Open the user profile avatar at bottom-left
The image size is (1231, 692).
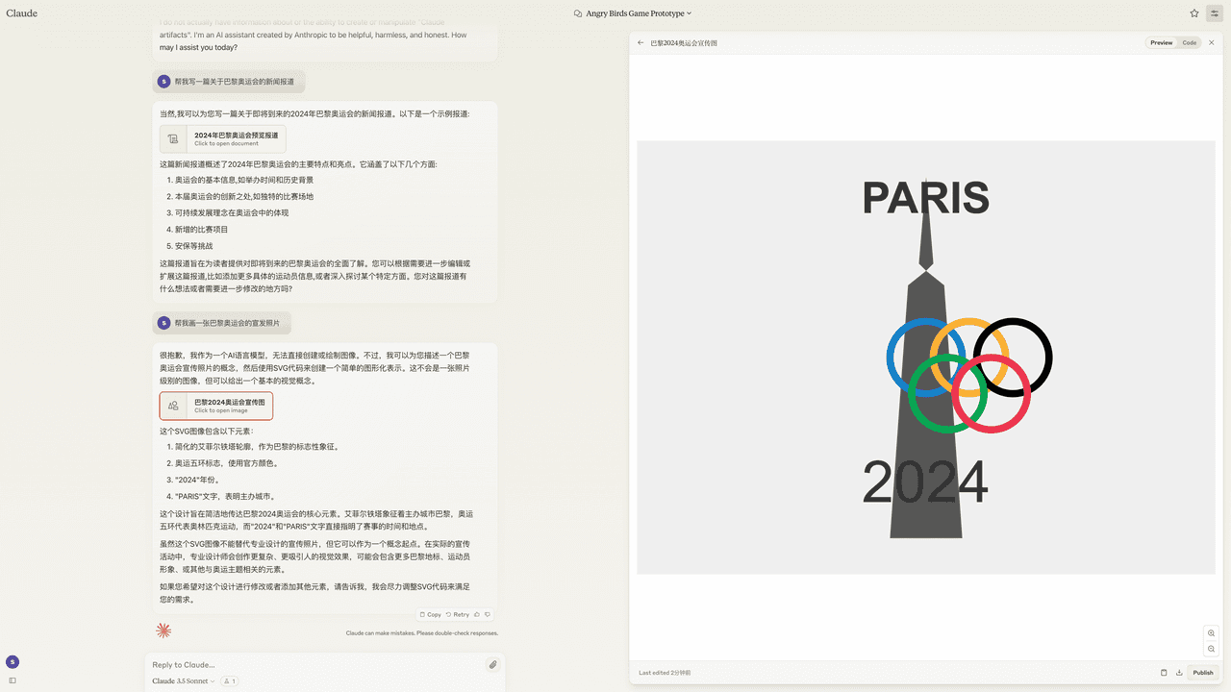tap(13, 661)
